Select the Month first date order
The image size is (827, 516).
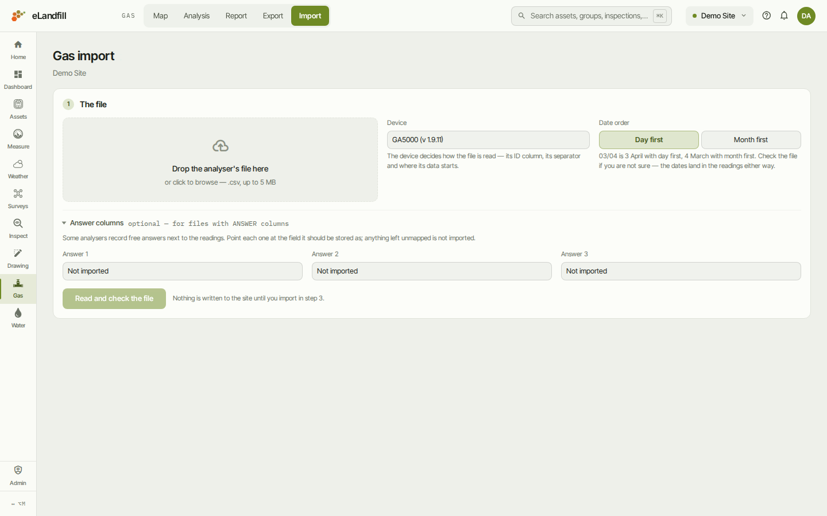click(751, 140)
